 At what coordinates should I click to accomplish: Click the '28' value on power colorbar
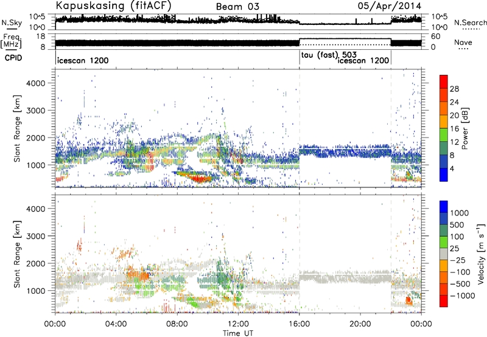click(x=454, y=89)
